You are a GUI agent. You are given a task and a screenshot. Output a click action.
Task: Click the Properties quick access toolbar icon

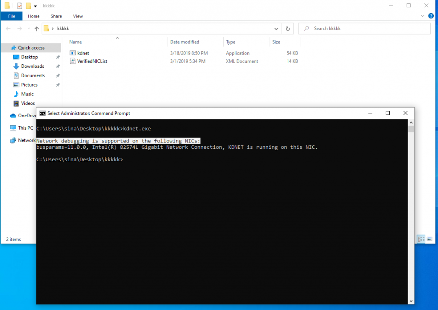pyautogui.click(x=20, y=6)
